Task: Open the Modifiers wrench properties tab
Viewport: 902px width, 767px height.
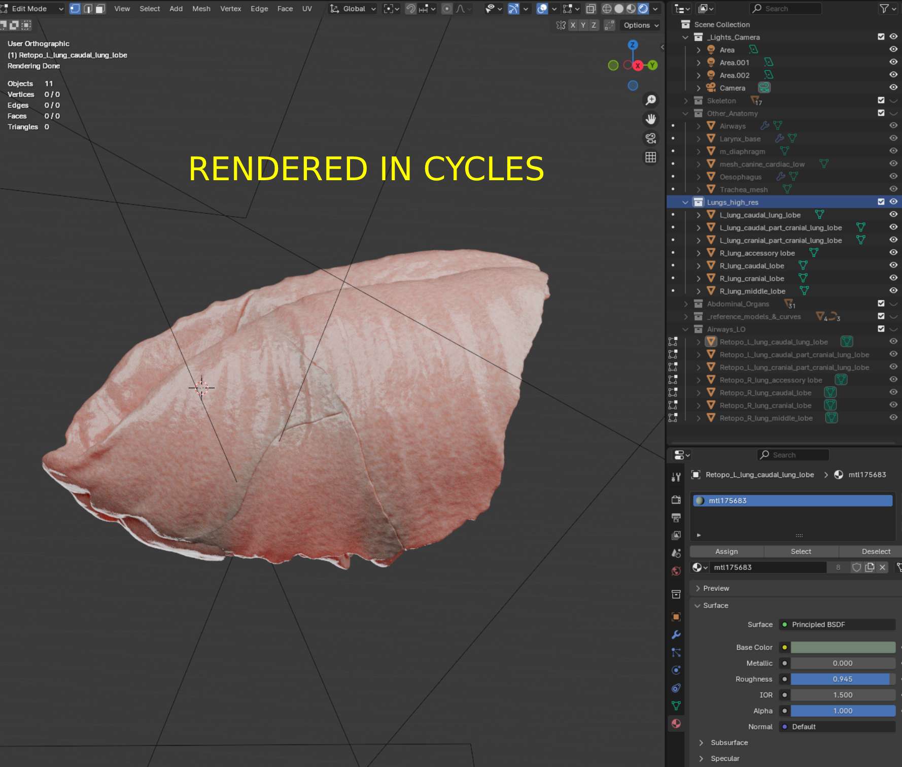Action: 676,635
